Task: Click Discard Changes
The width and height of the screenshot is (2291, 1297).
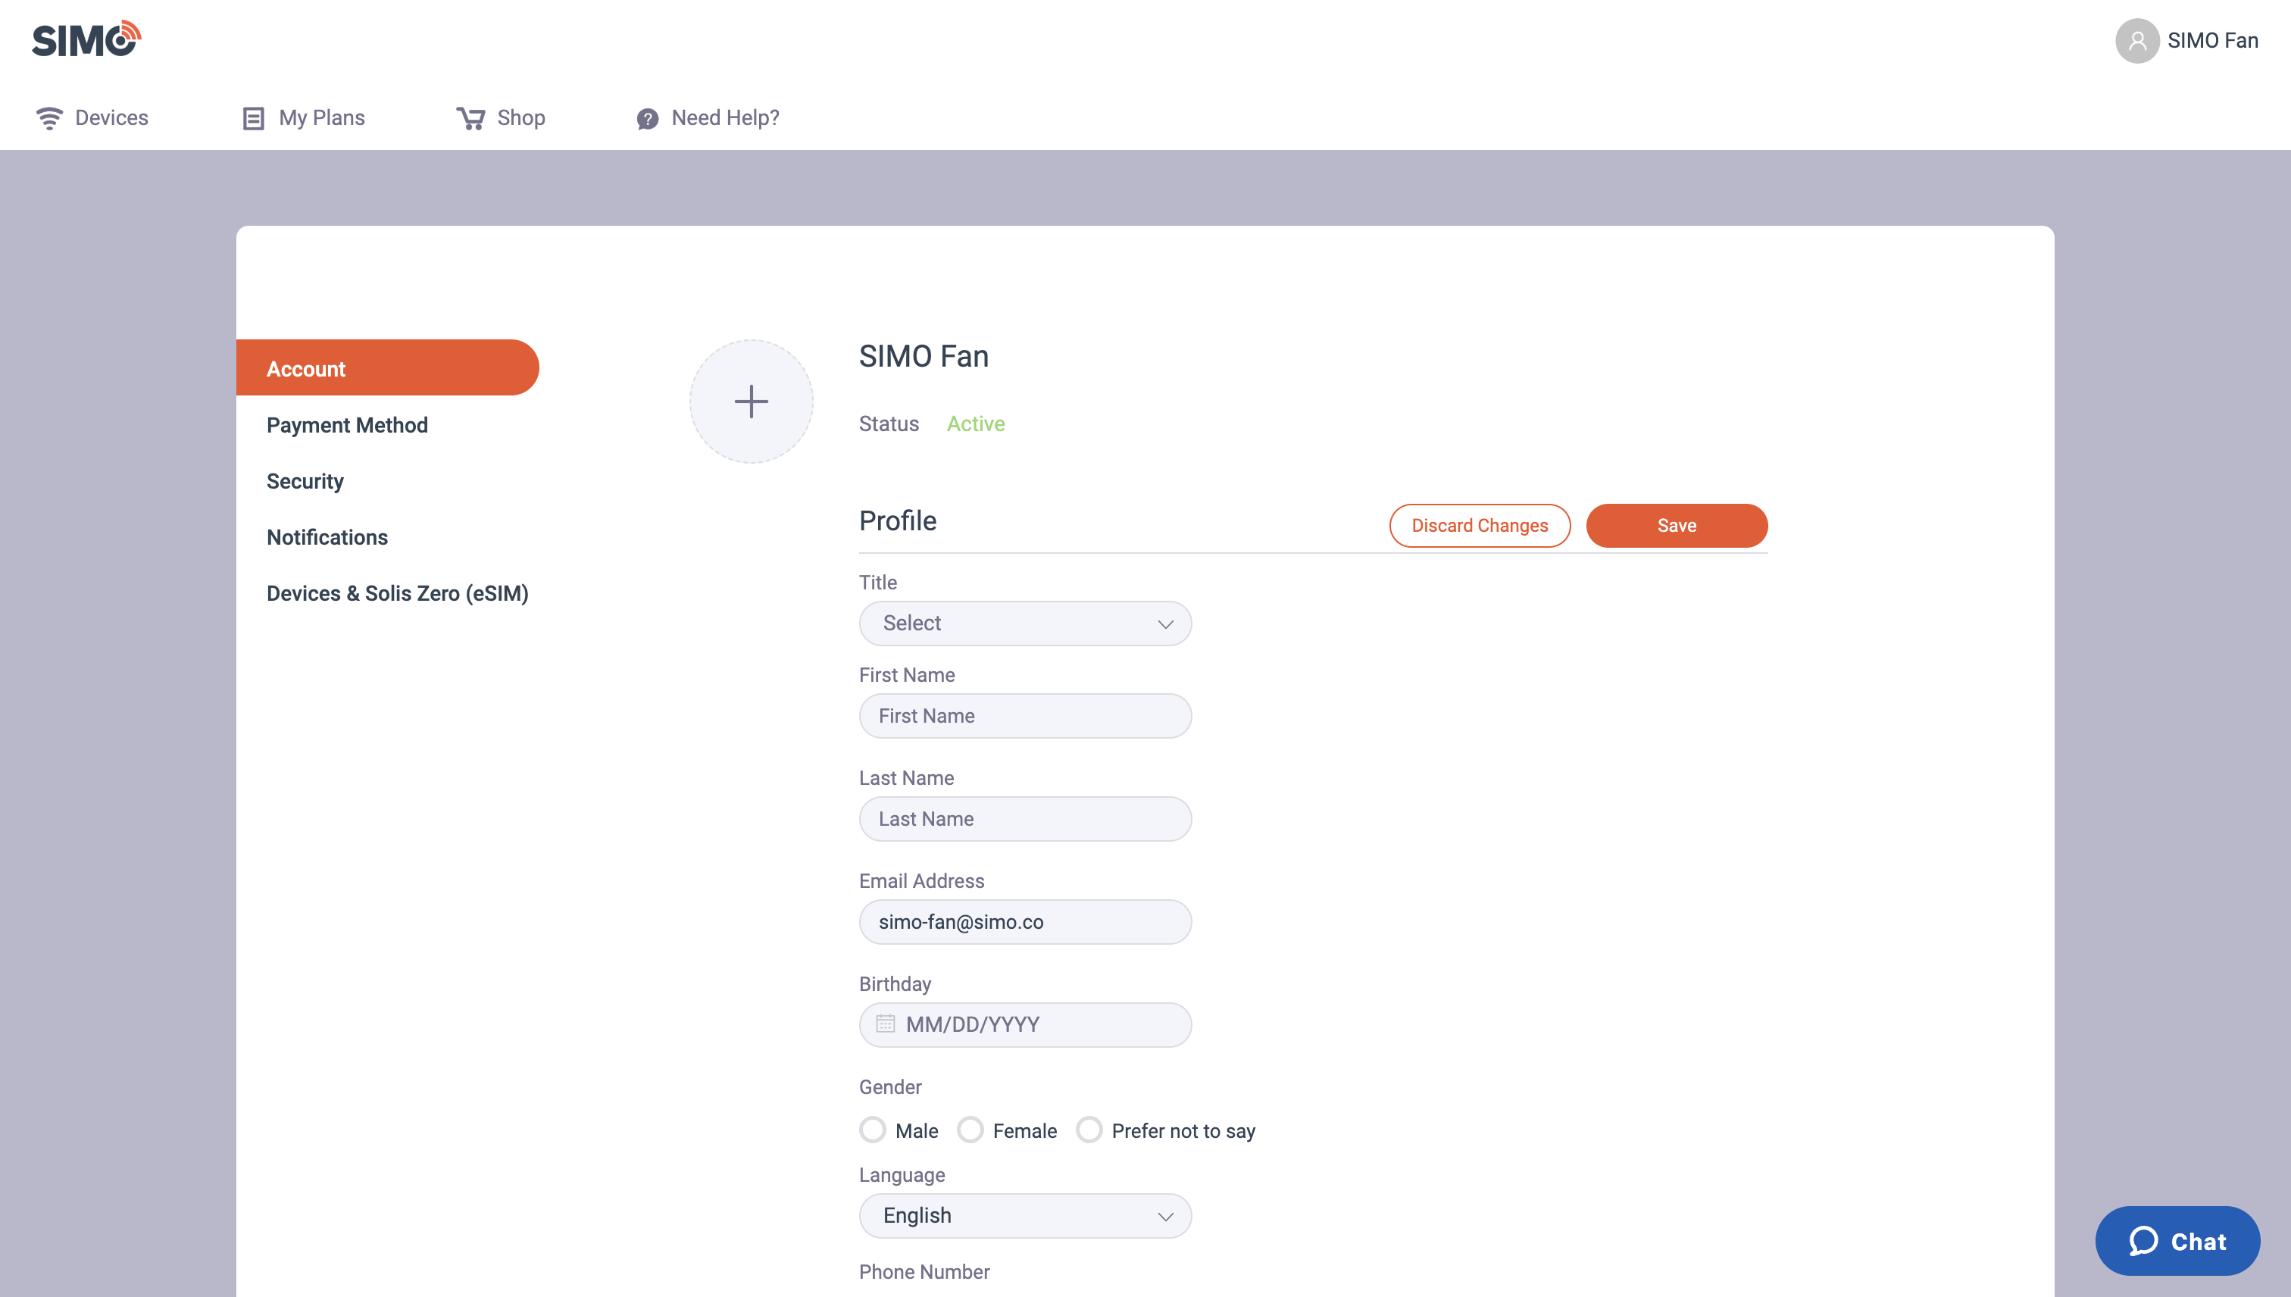Action: 1480,526
